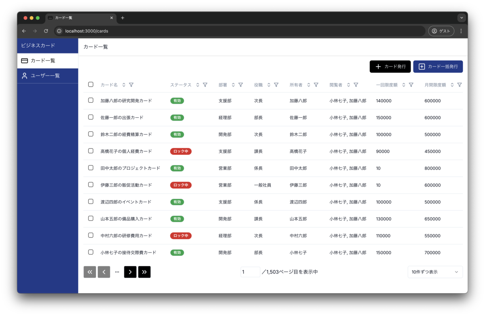Open filter for 閲覧者 column
The width and height of the screenshot is (485, 316).
(356, 85)
